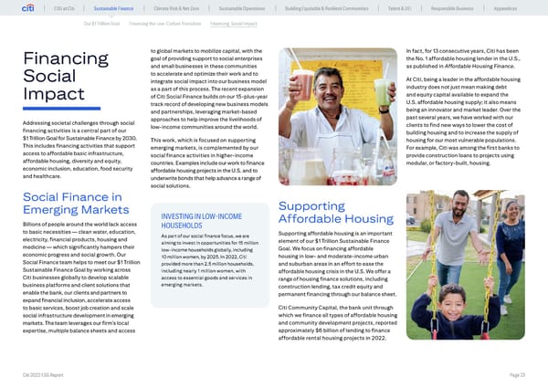Viewport: 548px width, 388px height.
Task: Click the photo of the smiling shopkeeper
Action: click(x=329, y=99)
